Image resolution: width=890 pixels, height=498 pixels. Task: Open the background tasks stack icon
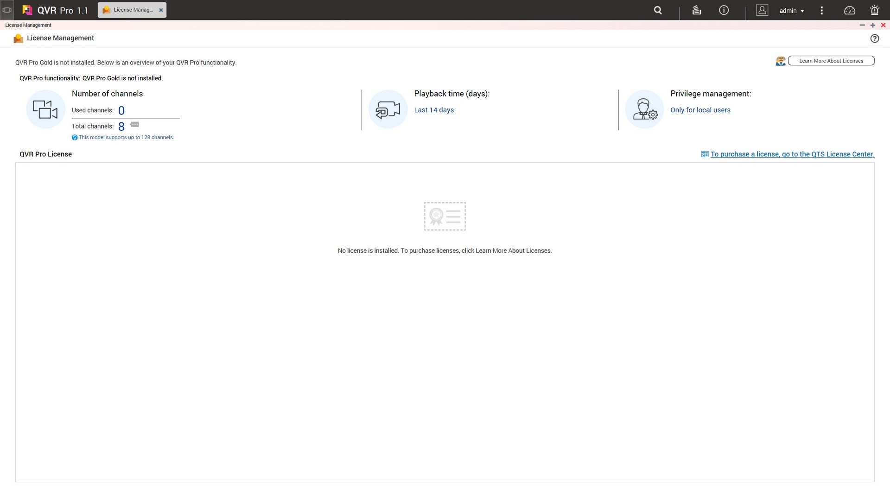click(696, 10)
